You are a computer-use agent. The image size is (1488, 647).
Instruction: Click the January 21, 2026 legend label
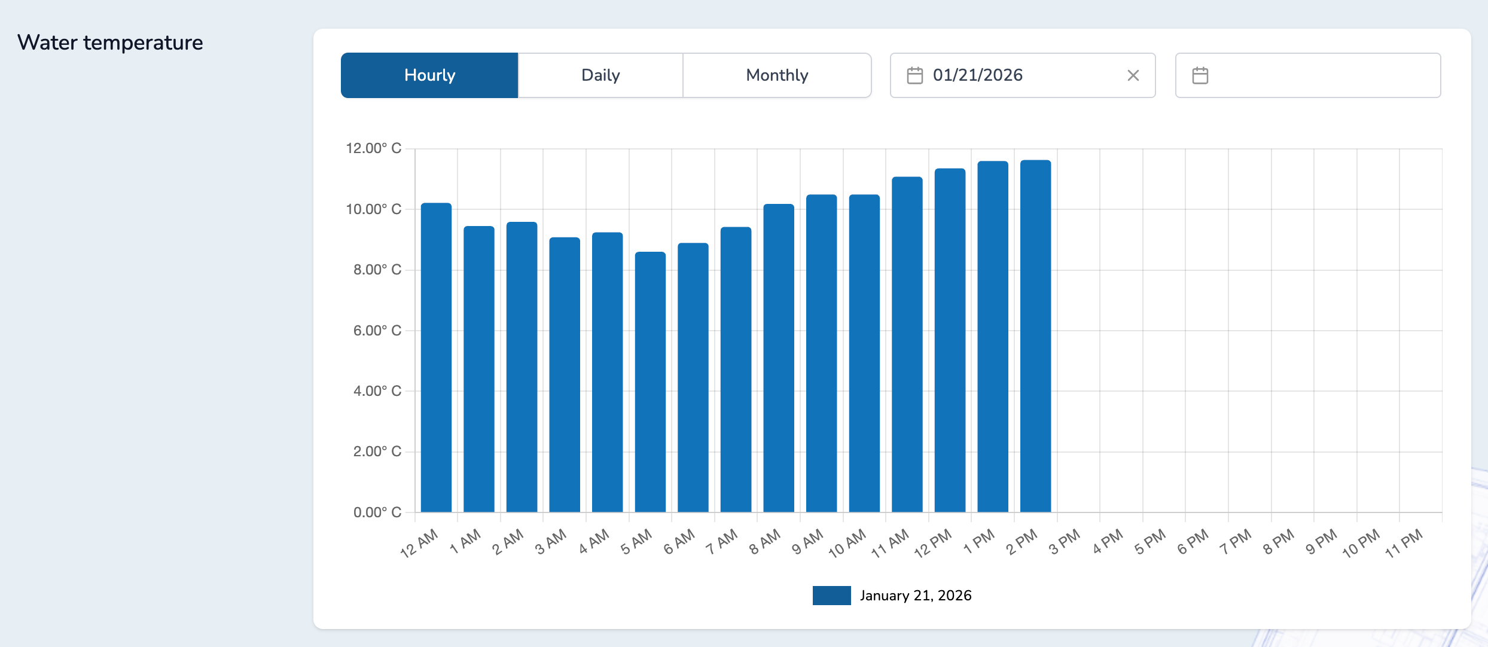coord(915,596)
